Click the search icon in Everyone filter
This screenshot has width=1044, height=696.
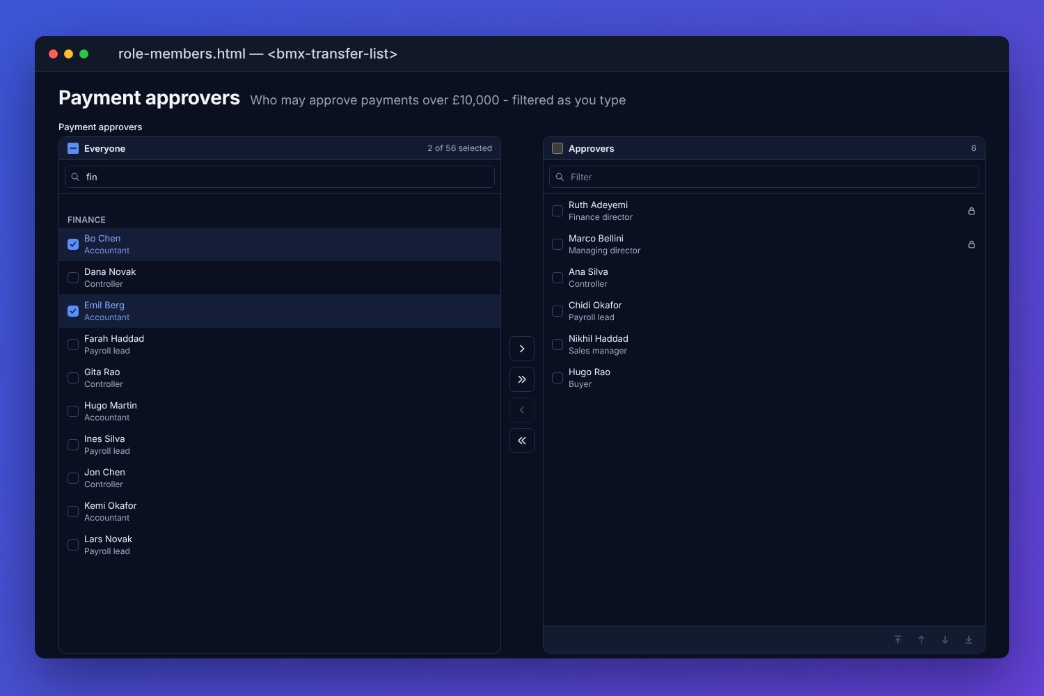click(x=75, y=177)
